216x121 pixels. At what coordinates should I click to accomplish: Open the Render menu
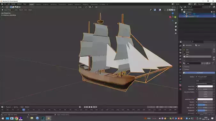[13, 4]
